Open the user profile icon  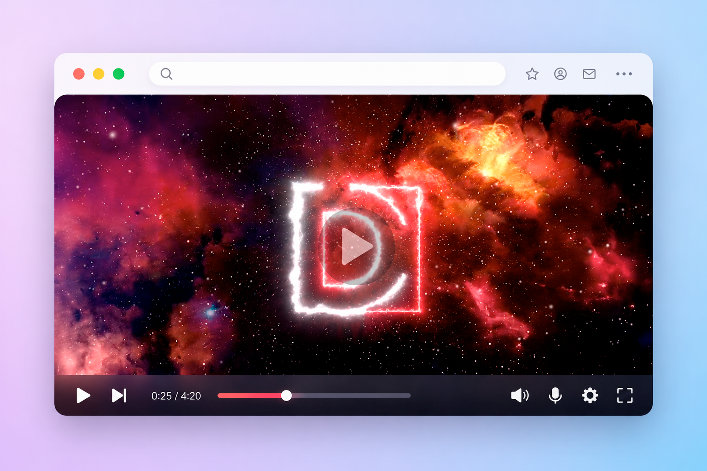click(560, 74)
